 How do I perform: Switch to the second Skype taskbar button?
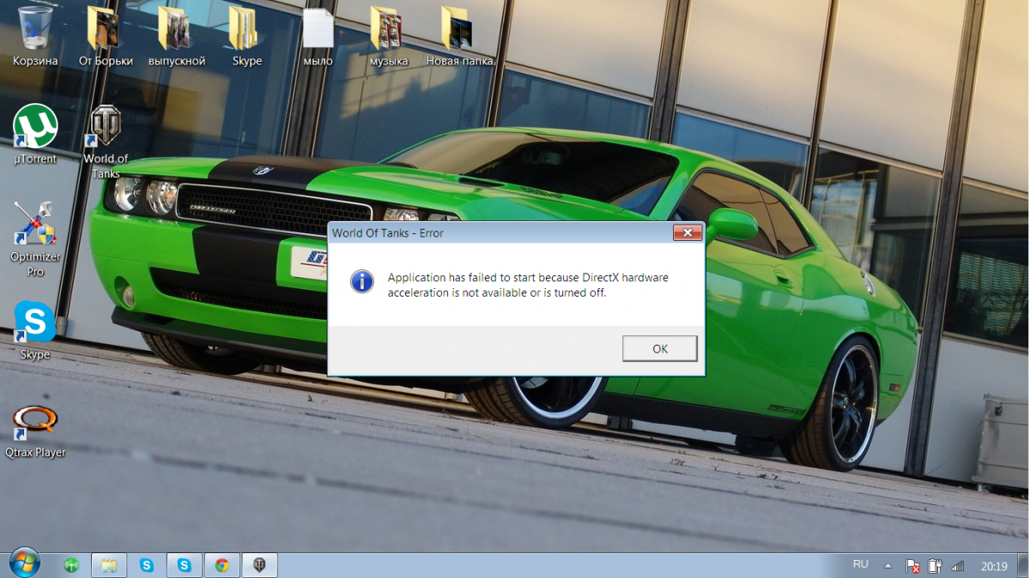(185, 565)
